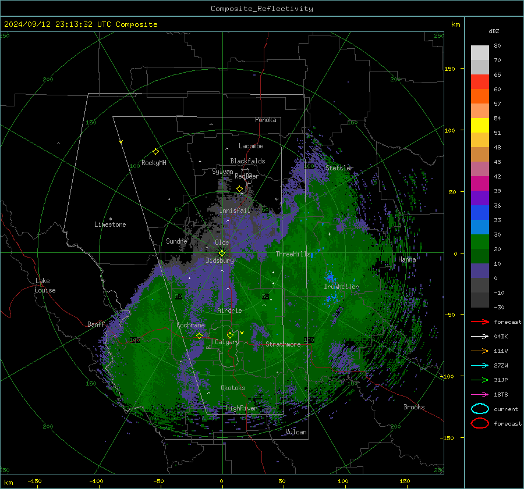The height and width of the screenshot is (489, 524).
Task: Click the Cochrane city label
Action: (190, 325)
